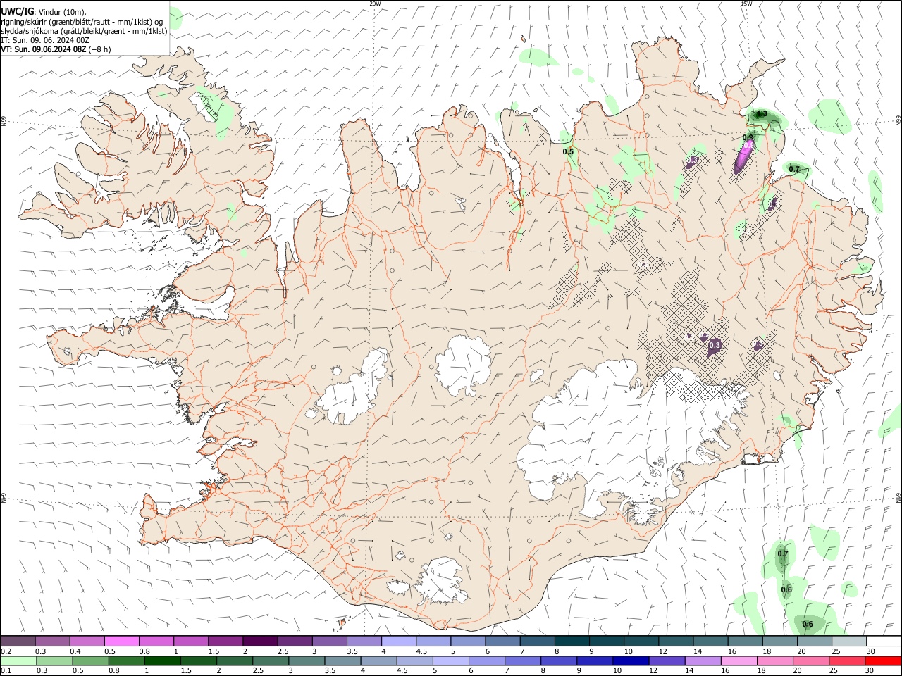Screen dimensions: 902x676
Task: Pick the deep blue lower legend swatch labeled 10
Action: [630, 661]
